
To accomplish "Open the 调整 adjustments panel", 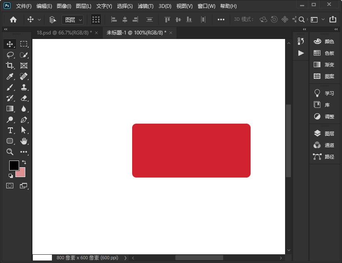I will (324, 117).
